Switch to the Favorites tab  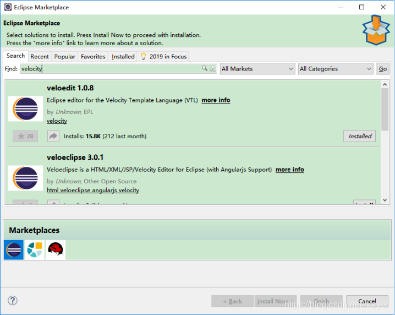(93, 57)
